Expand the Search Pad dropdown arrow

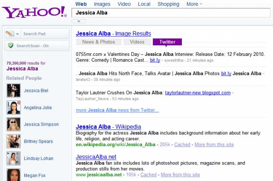[17, 34]
